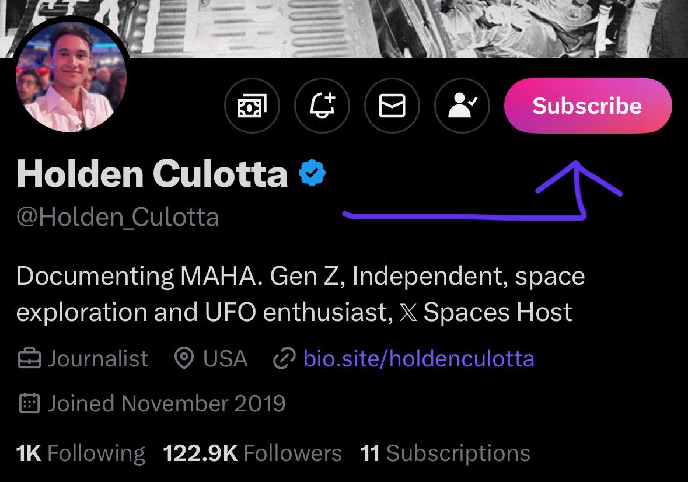View the 1K Following list

click(81, 453)
